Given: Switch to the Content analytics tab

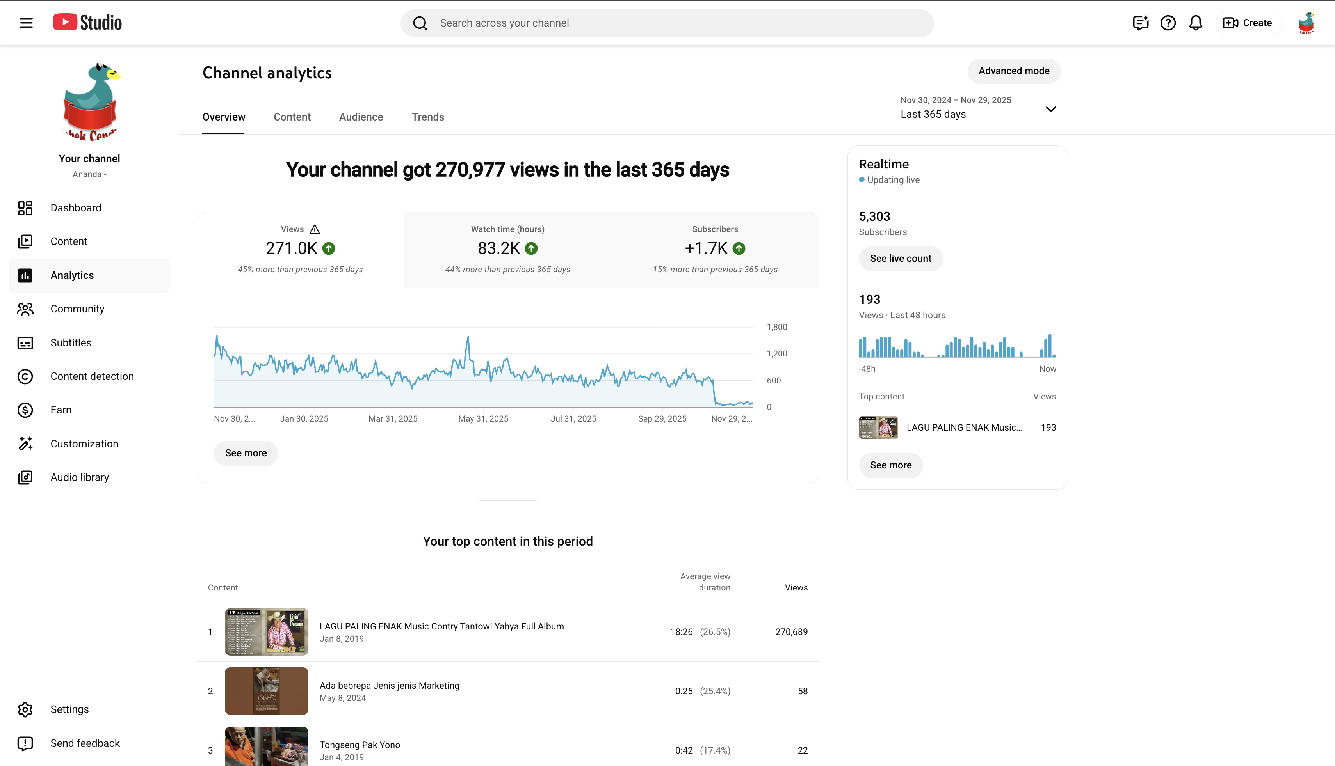Looking at the screenshot, I should tap(292, 117).
